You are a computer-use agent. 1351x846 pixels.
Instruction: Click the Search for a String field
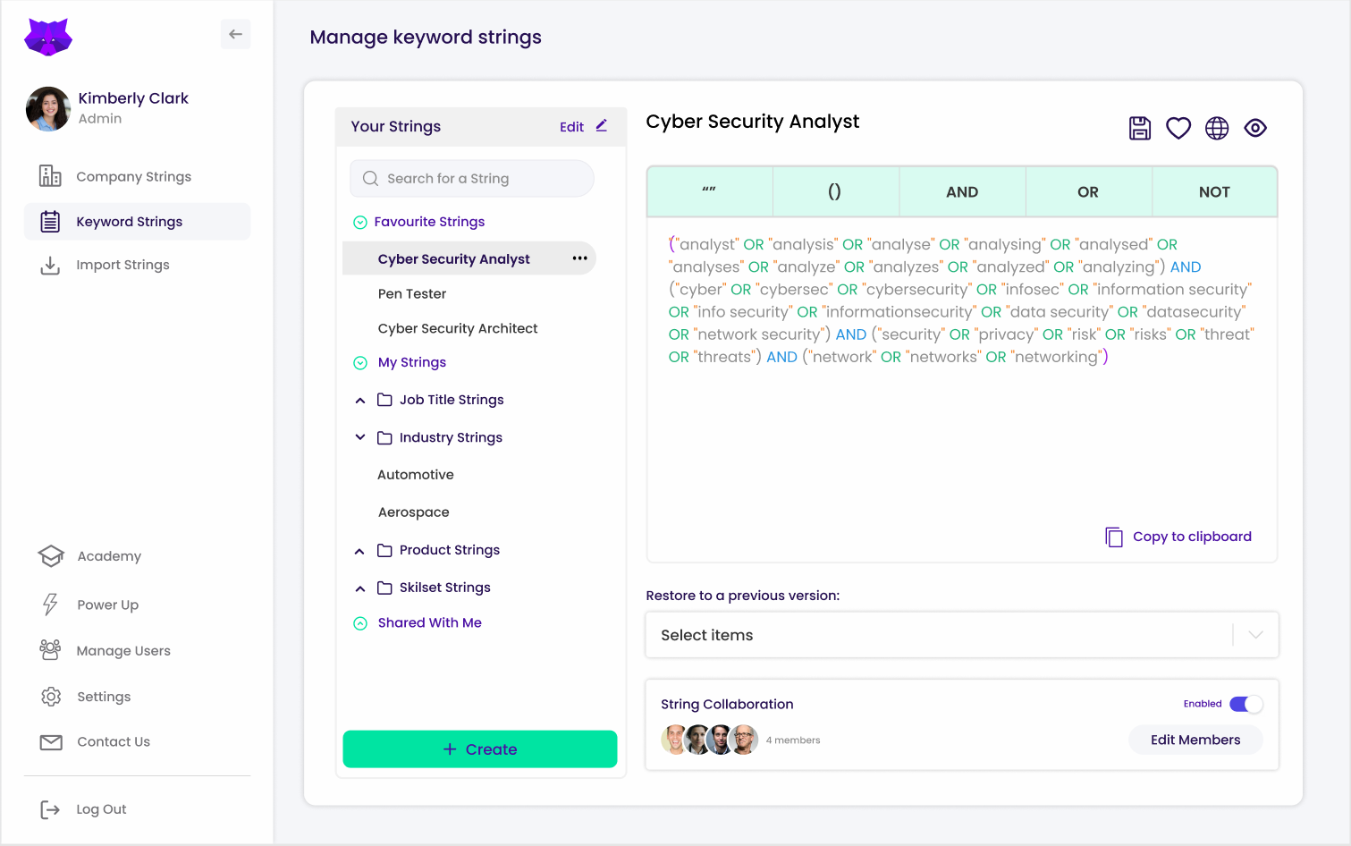click(472, 179)
